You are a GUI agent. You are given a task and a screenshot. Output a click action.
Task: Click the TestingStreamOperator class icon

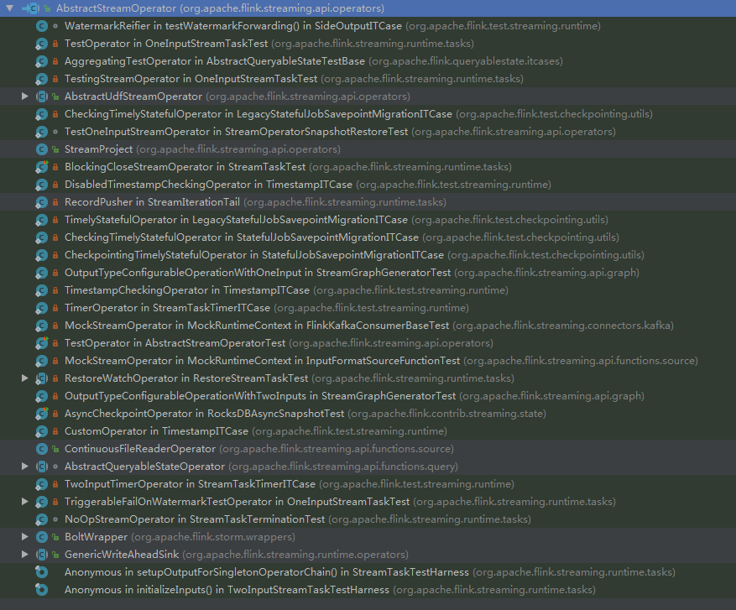(42, 80)
